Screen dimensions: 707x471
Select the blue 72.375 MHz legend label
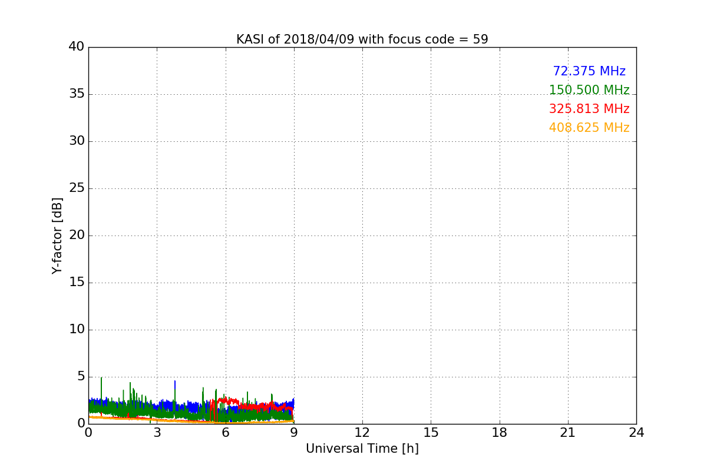pos(589,71)
